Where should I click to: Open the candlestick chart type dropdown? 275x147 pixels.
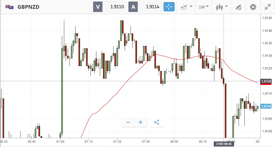coord(222,7)
